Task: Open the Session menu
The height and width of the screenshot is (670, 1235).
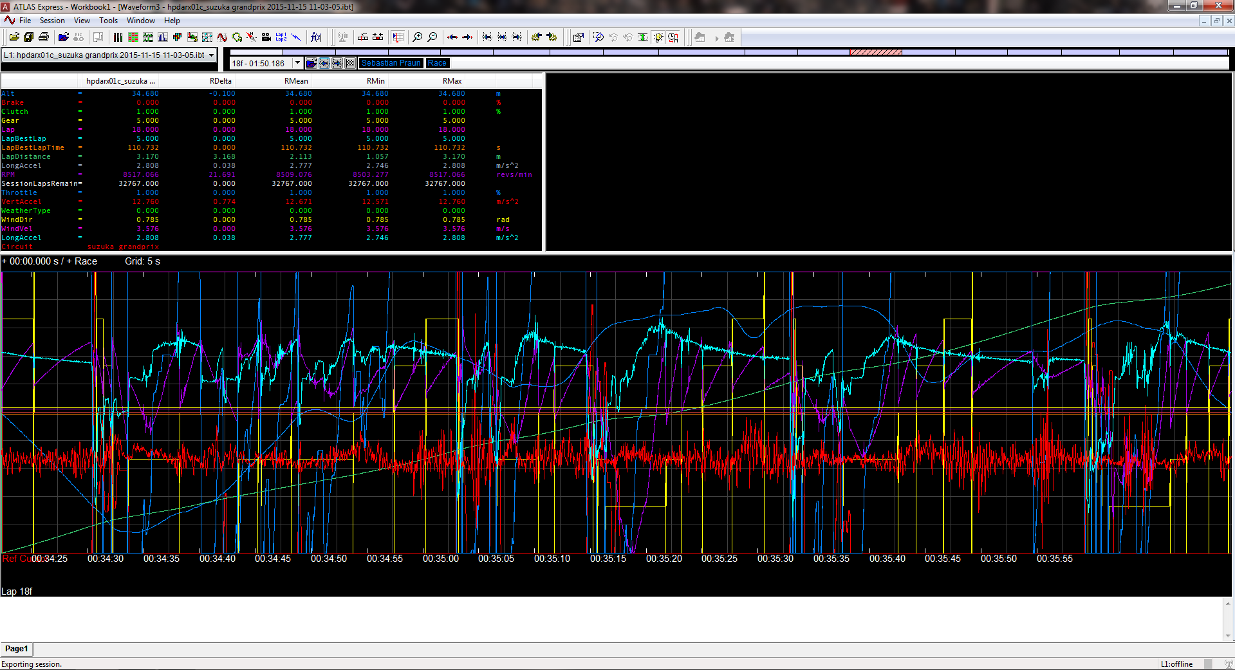Action: coord(52,21)
